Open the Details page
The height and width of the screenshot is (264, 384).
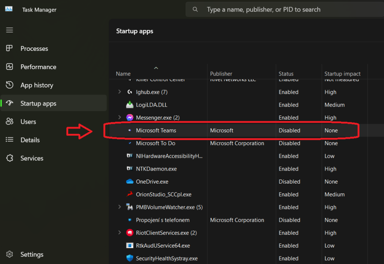53,140
